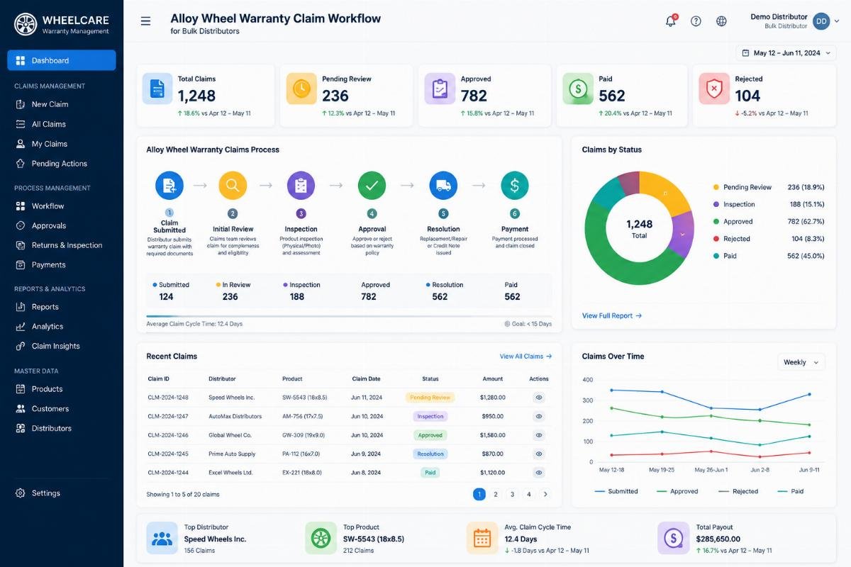Click the Resolution status badge
This screenshot has height=567, width=851.
(430, 454)
